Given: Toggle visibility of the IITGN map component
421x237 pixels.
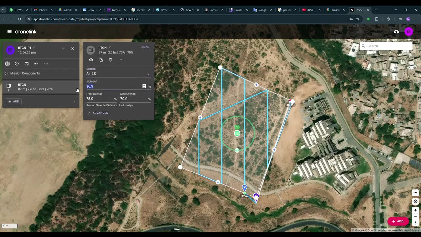Looking at the screenshot, I should point(91,60).
